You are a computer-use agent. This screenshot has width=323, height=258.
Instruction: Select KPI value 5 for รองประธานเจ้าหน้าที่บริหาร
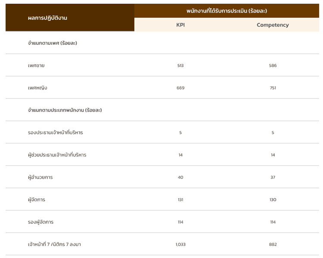[180, 133]
